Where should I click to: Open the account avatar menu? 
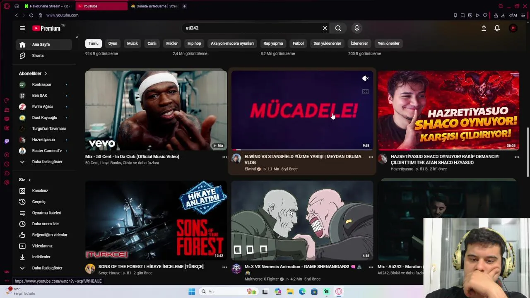pyautogui.click(x=513, y=28)
